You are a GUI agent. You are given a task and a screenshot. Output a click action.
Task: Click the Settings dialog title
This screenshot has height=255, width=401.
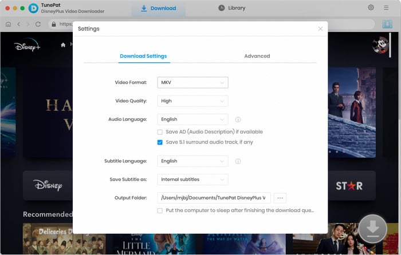click(x=88, y=29)
